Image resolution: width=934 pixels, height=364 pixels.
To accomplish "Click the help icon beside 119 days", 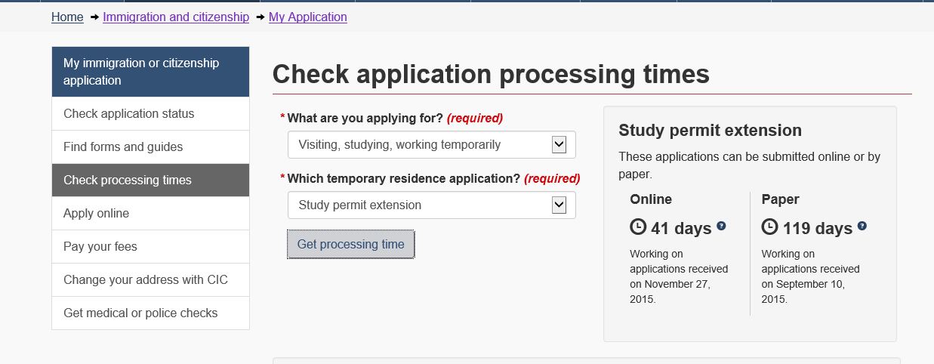I will (862, 226).
